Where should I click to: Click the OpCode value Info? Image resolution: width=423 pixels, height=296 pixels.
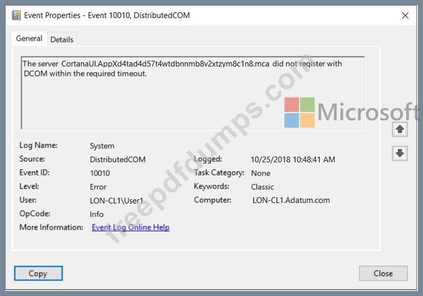click(x=97, y=214)
